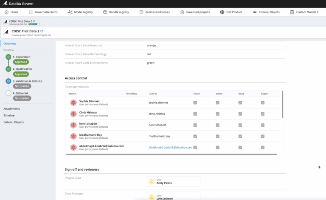Click the Data Manager Lyle Jackson field
The image size is (326, 200).
174,196
